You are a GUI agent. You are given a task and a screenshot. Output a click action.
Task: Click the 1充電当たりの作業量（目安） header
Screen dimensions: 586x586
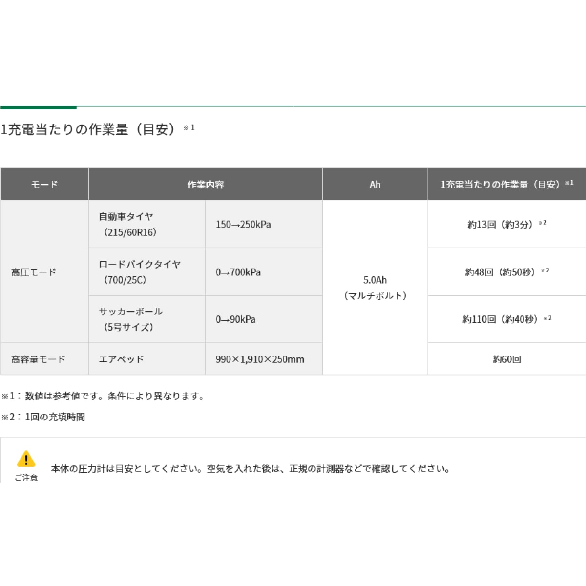pos(503,184)
